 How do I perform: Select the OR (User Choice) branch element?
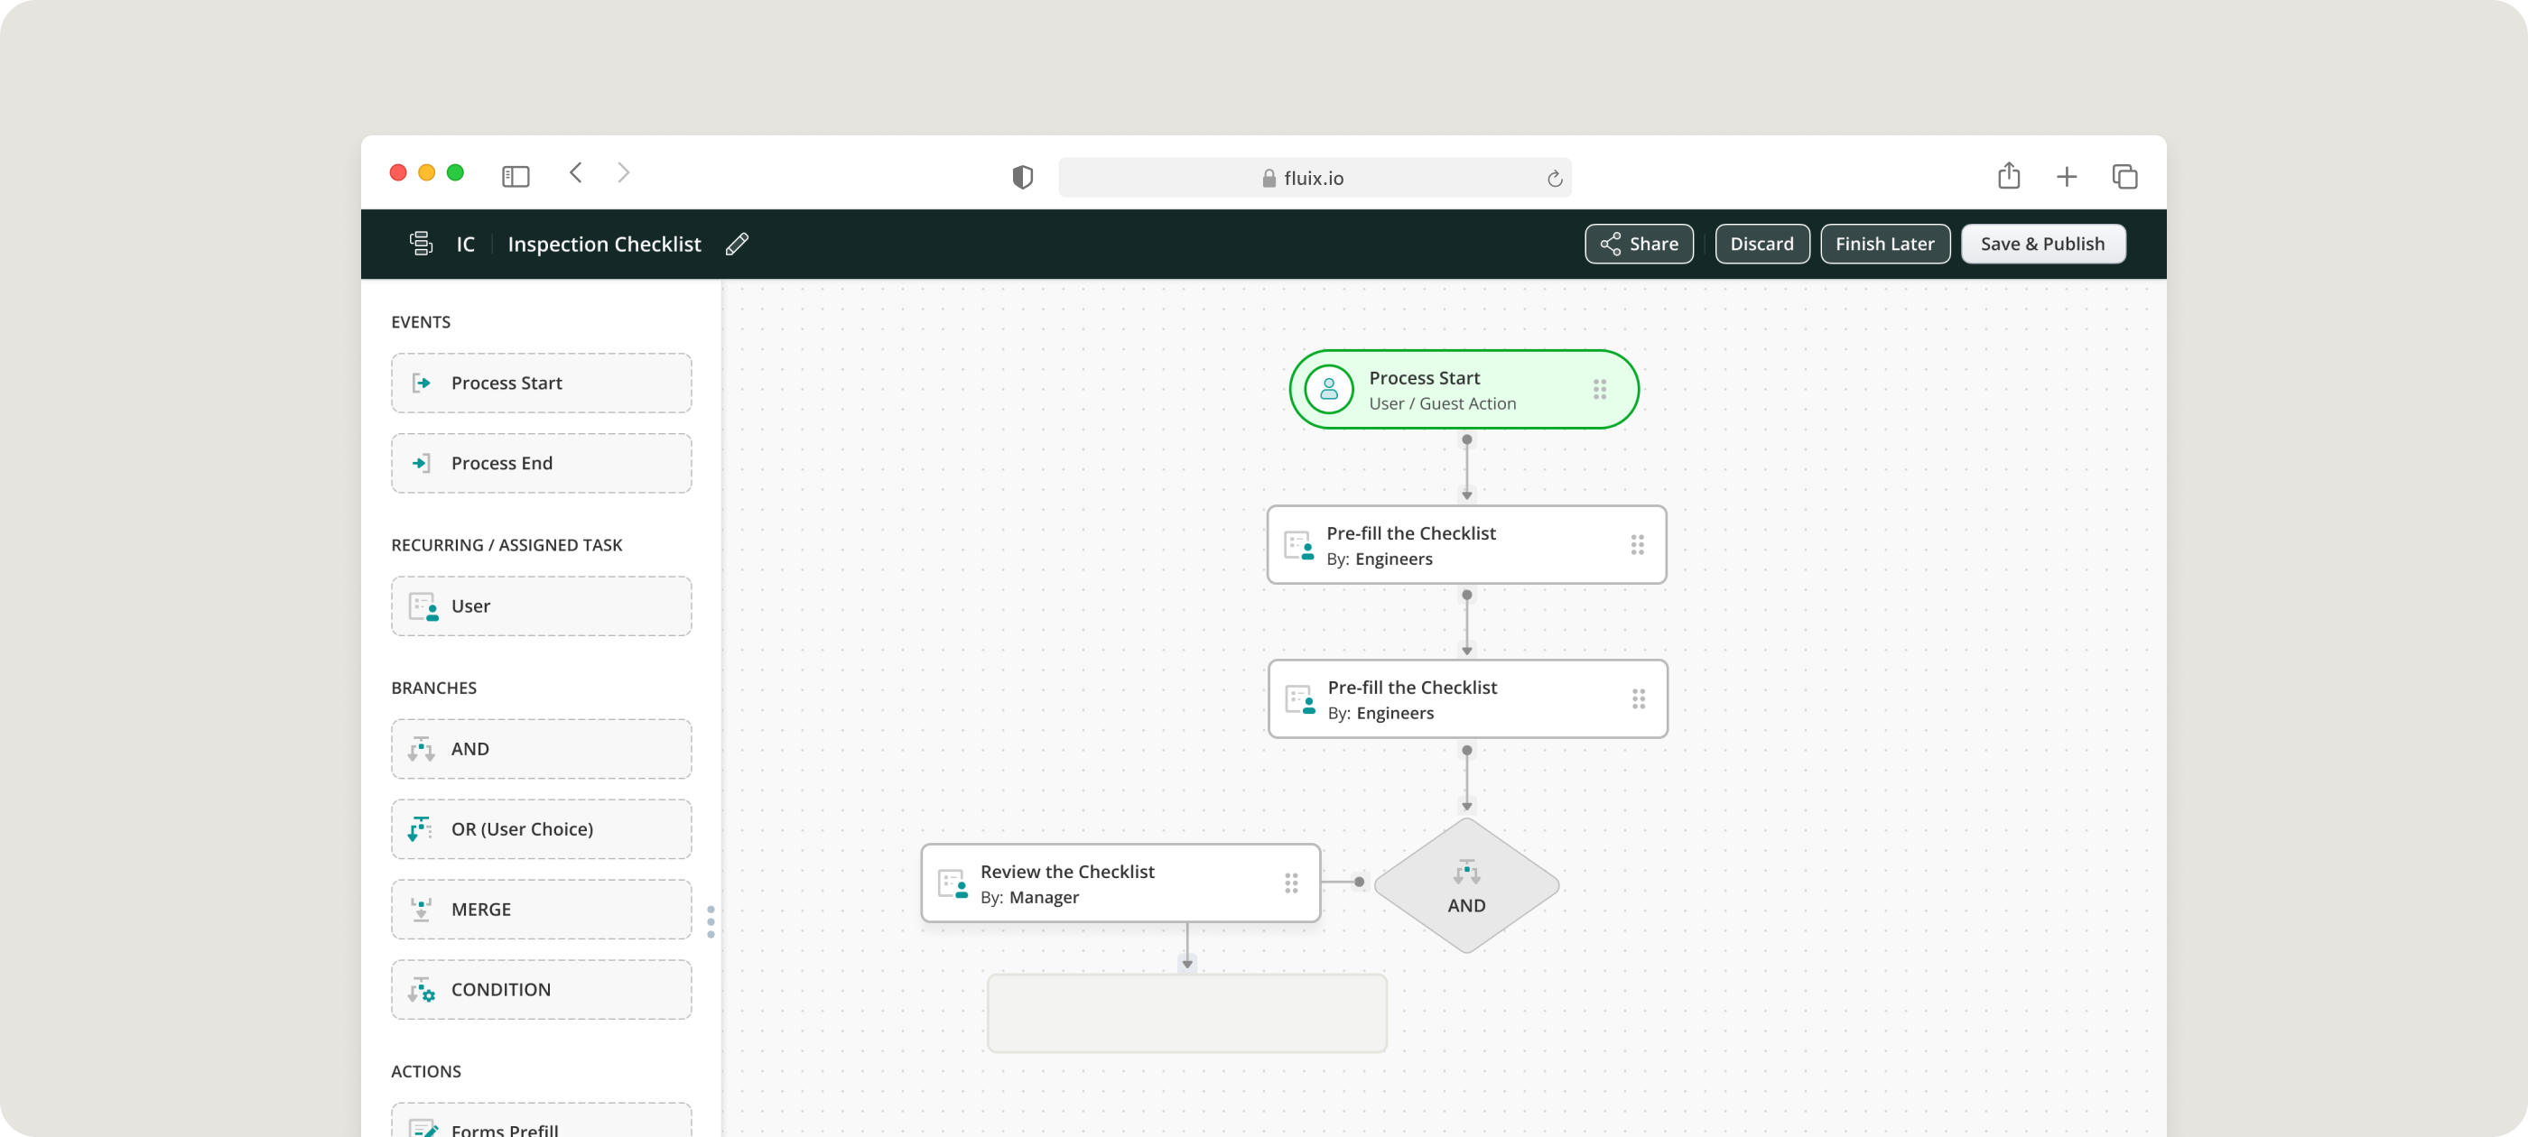[541, 829]
